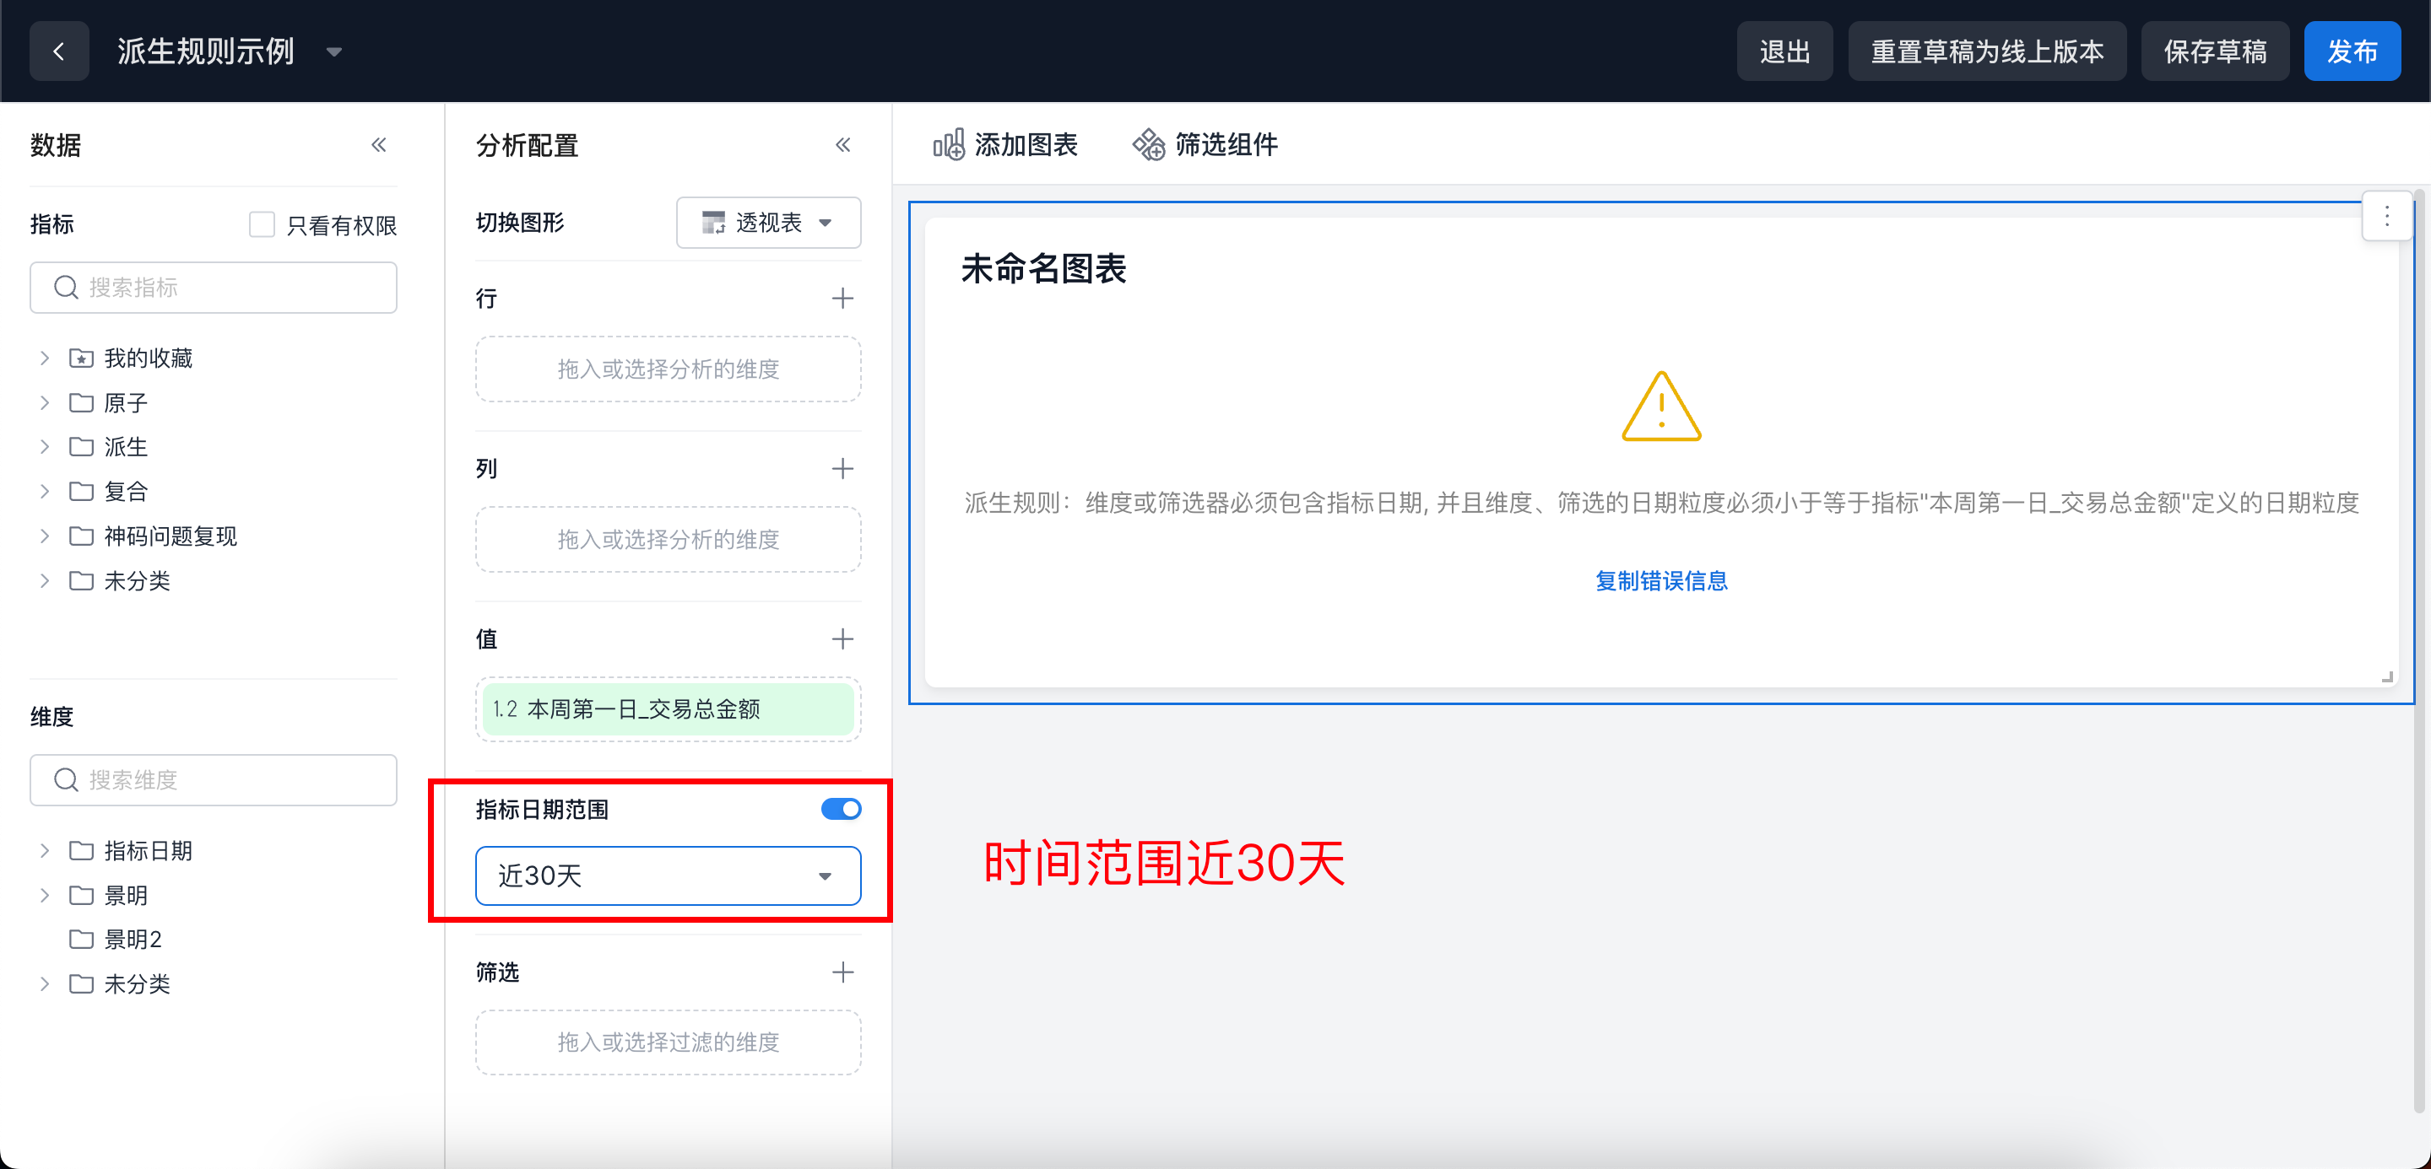Publish using the 发布 button
Viewport: 2431px width, 1169px height.
pos(2351,51)
